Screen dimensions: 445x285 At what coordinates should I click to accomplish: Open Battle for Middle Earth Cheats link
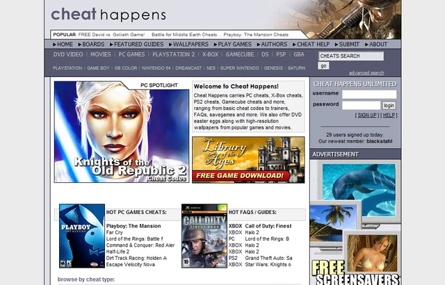[184, 35]
